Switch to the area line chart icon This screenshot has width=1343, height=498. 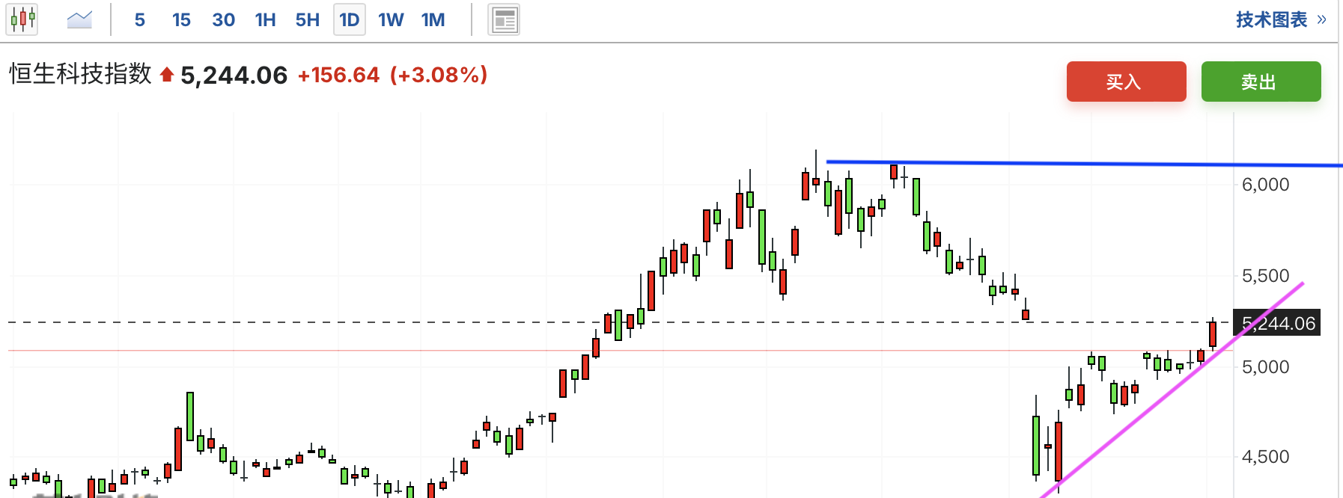pos(79,19)
